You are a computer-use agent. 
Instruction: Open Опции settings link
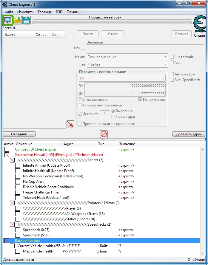coord(199,35)
